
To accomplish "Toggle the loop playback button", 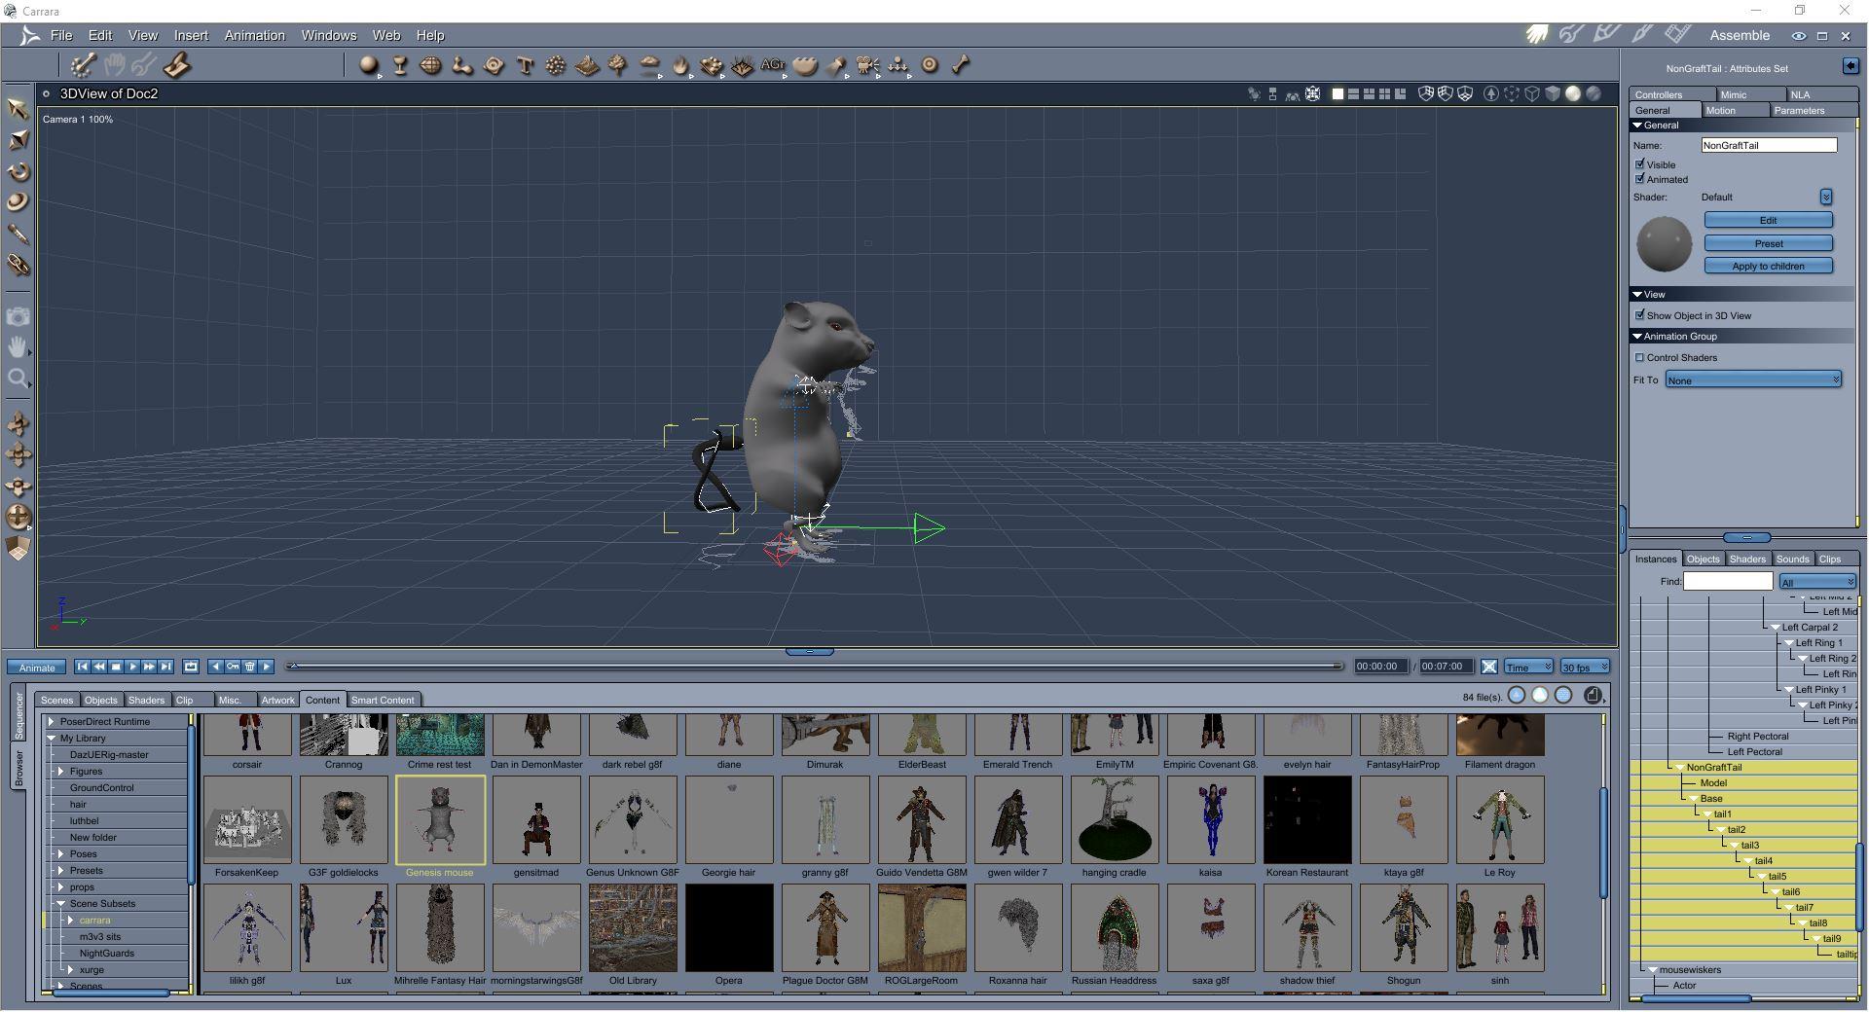I will click(191, 667).
